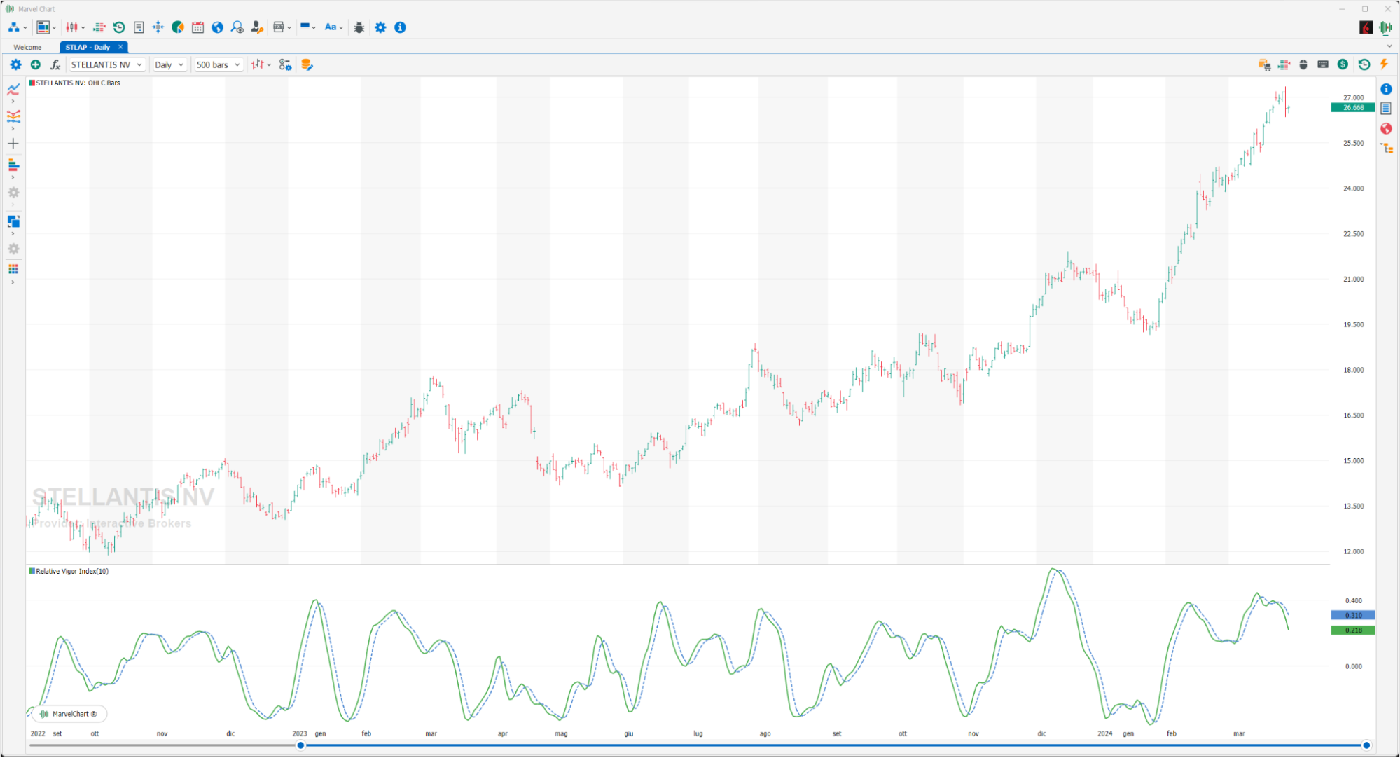The image size is (1400, 758).
Task: Open the Aa font size dropdown
Action: 333,27
